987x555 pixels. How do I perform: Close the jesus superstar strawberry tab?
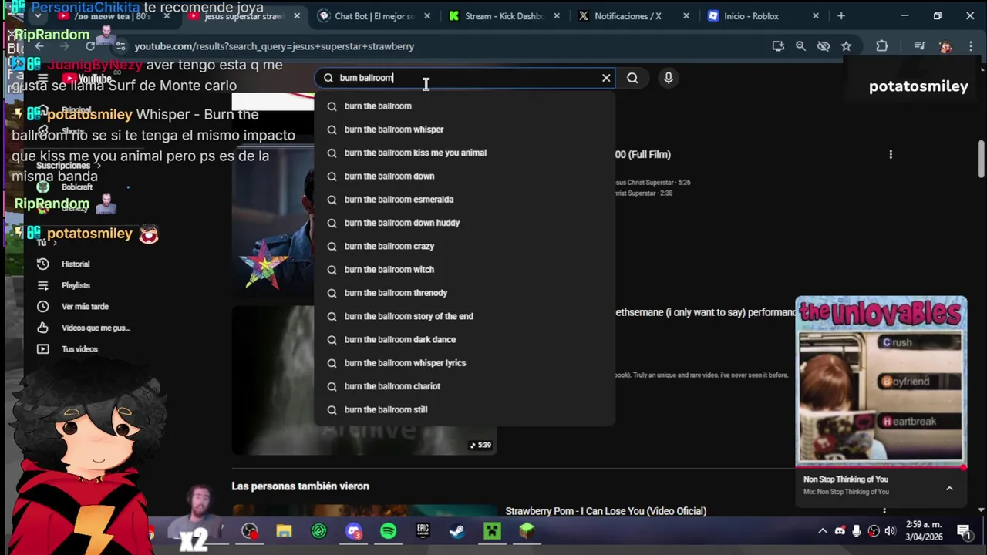click(297, 16)
